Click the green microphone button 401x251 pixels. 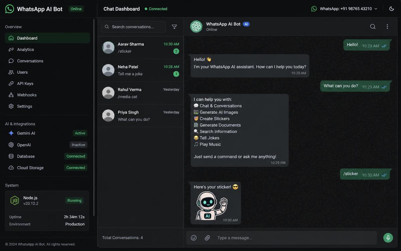coord(388,238)
